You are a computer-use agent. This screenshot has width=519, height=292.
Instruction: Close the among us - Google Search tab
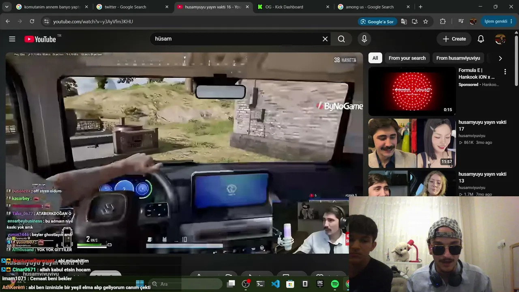408,7
